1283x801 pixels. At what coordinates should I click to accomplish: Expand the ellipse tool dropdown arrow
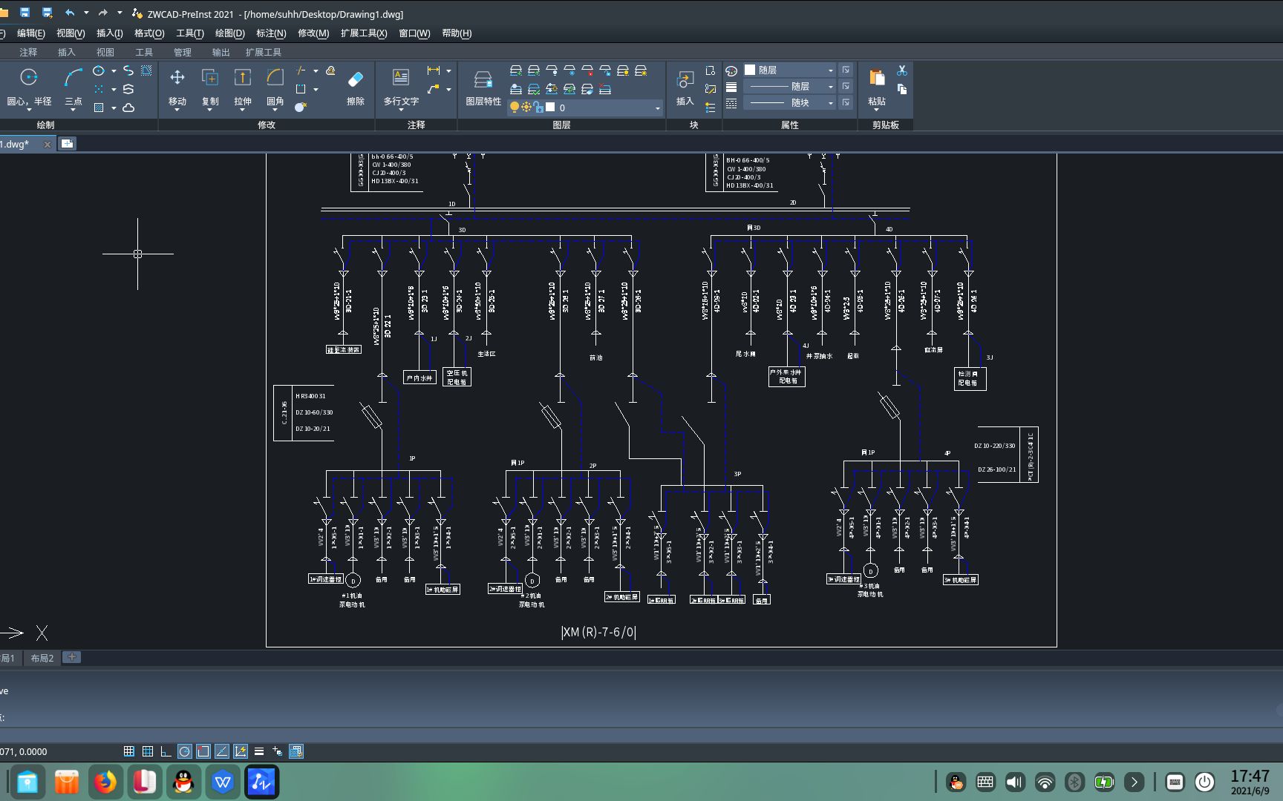(114, 71)
